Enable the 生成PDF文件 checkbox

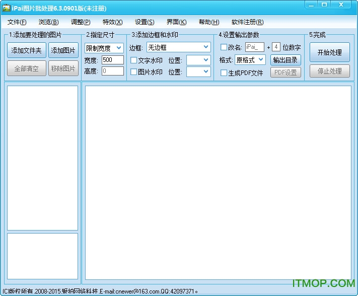[x=224, y=73]
